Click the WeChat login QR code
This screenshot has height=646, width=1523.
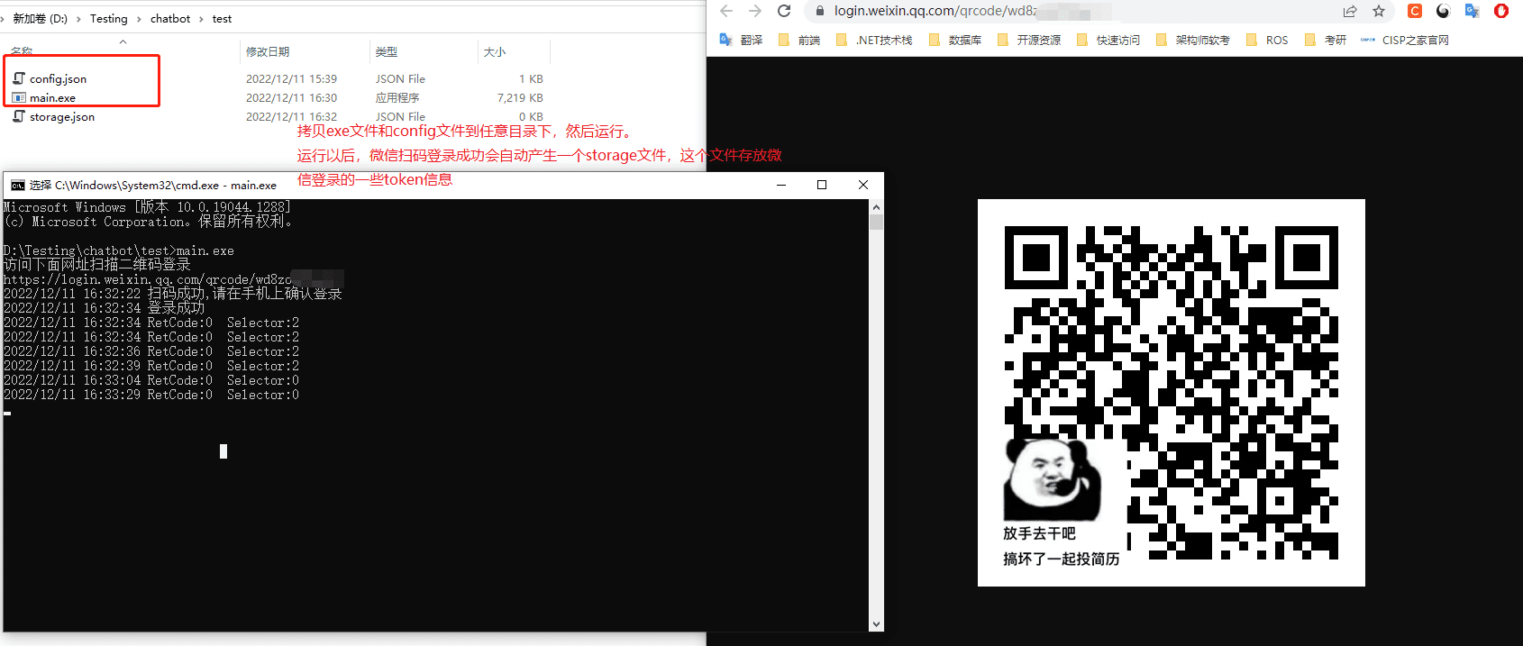(x=1172, y=393)
